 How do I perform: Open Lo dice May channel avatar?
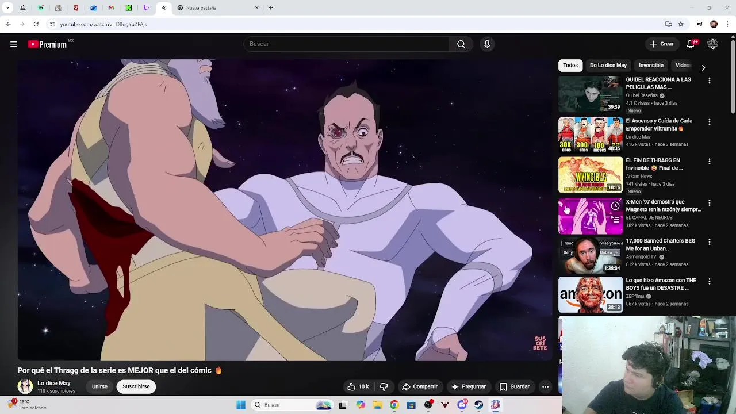pos(25,386)
